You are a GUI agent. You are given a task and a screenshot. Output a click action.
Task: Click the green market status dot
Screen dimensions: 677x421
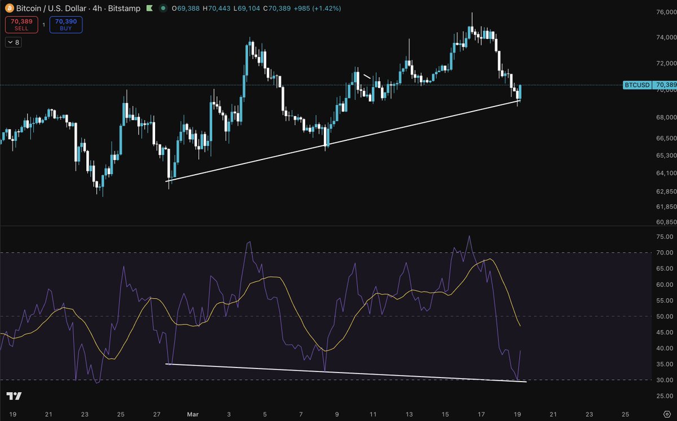click(163, 9)
